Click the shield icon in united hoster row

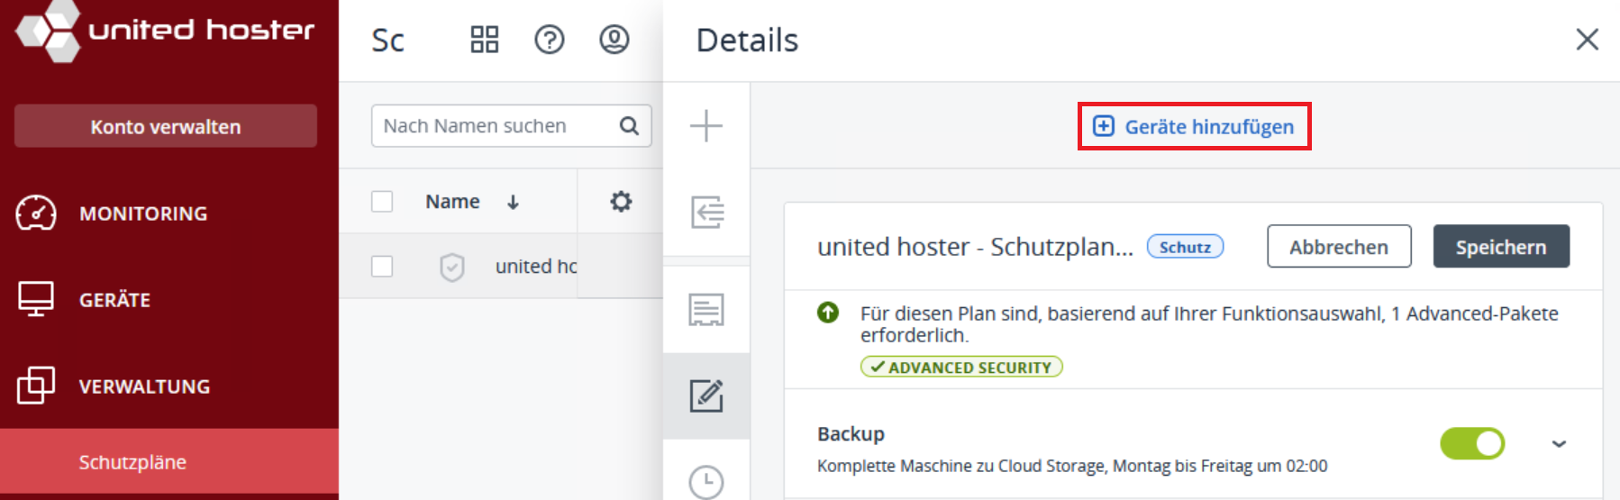coord(452,267)
